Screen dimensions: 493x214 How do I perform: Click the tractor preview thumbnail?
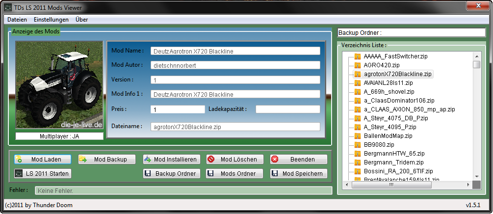tap(59, 85)
